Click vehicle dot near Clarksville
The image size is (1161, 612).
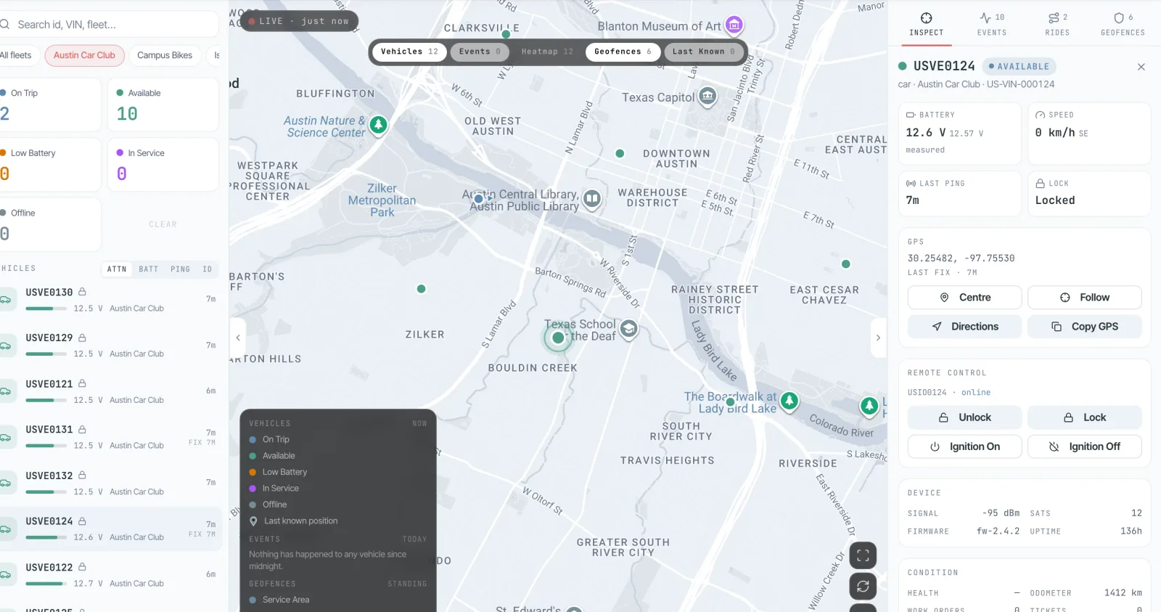point(506,34)
